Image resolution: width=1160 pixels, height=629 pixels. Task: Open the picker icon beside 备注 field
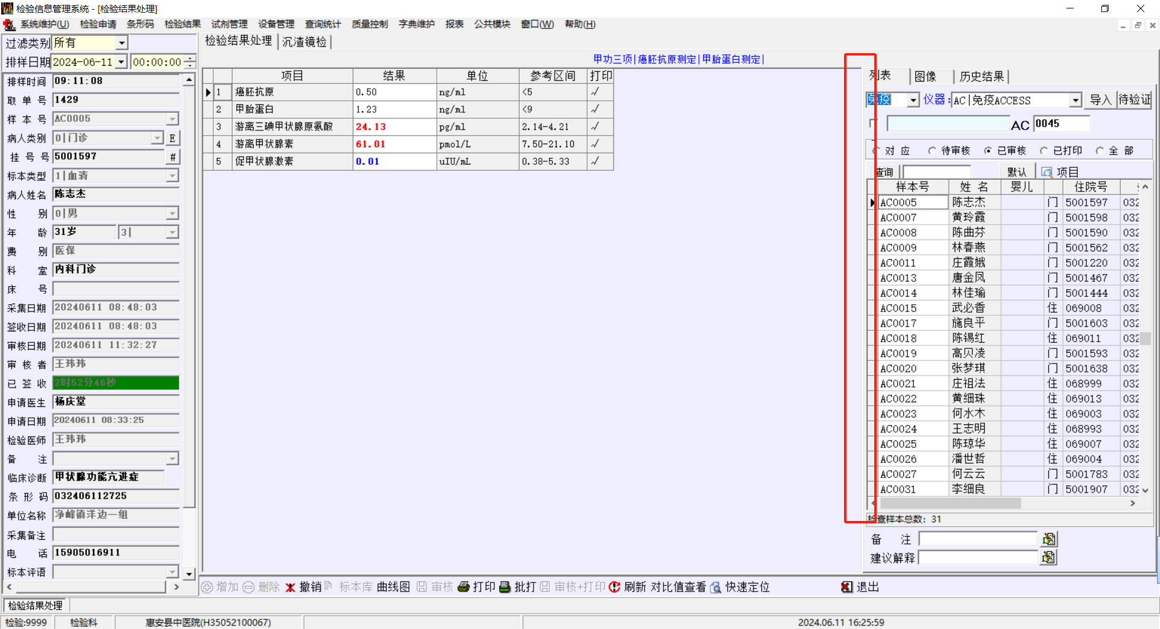point(1049,539)
